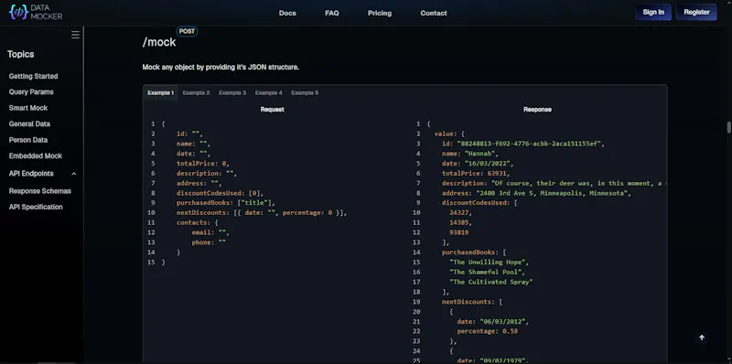
Task: Click discount code value 14385
Action: click(x=459, y=222)
